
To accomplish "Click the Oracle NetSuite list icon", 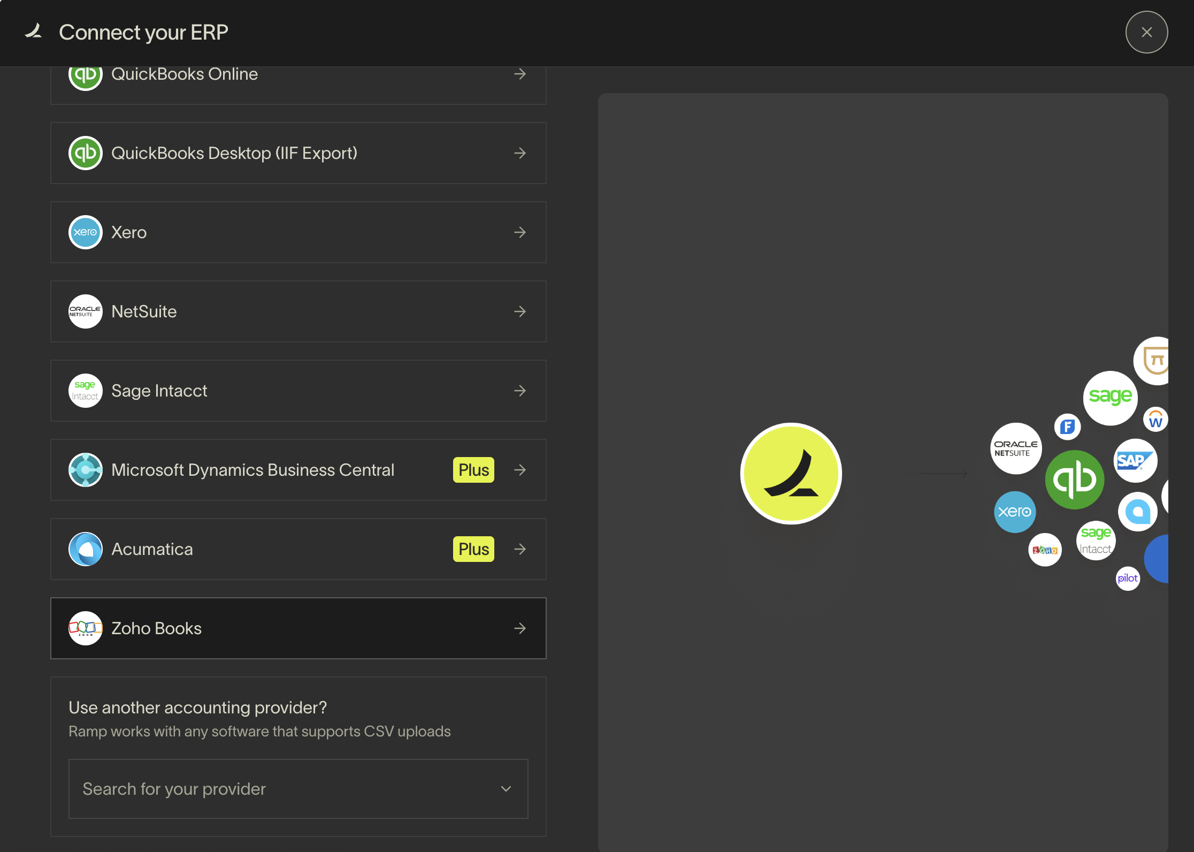I will [86, 311].
